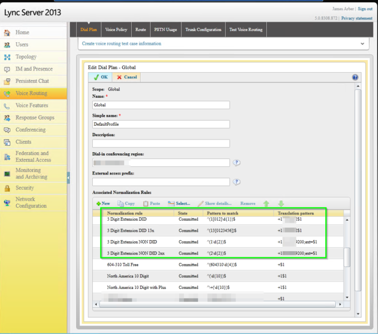
Task: Click the Security lock icon
Action: click(7, 188)
